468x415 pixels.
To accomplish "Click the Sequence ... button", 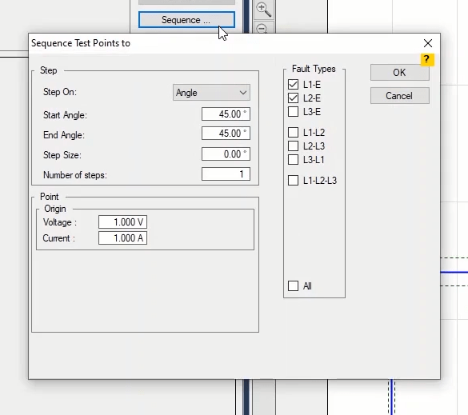I will pyautogui.click(x=186, y=20).
